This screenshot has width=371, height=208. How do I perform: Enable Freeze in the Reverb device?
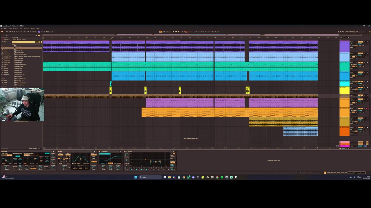pos(33,167)
